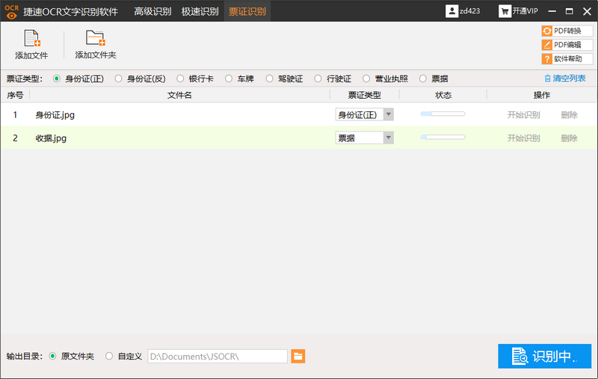Open the title bar dropdown menu arrow

click(x=552, y=11)
